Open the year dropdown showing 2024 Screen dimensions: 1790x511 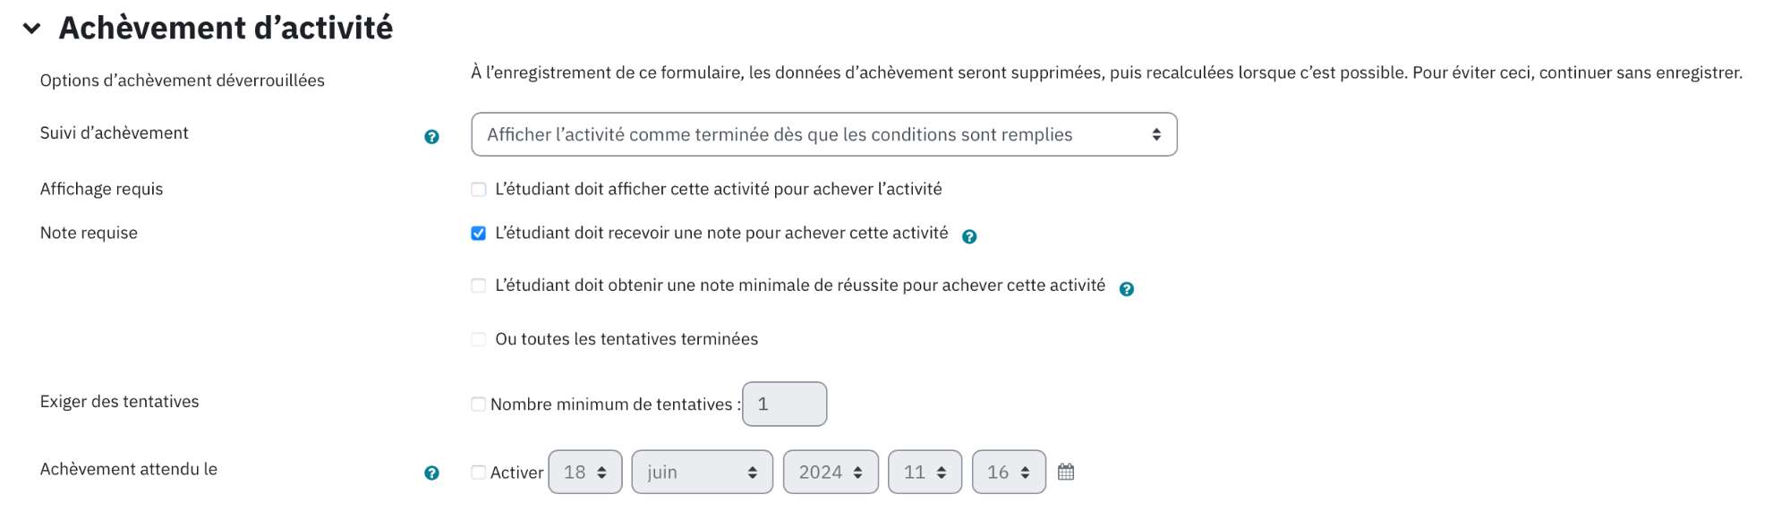tap(831, 472)
